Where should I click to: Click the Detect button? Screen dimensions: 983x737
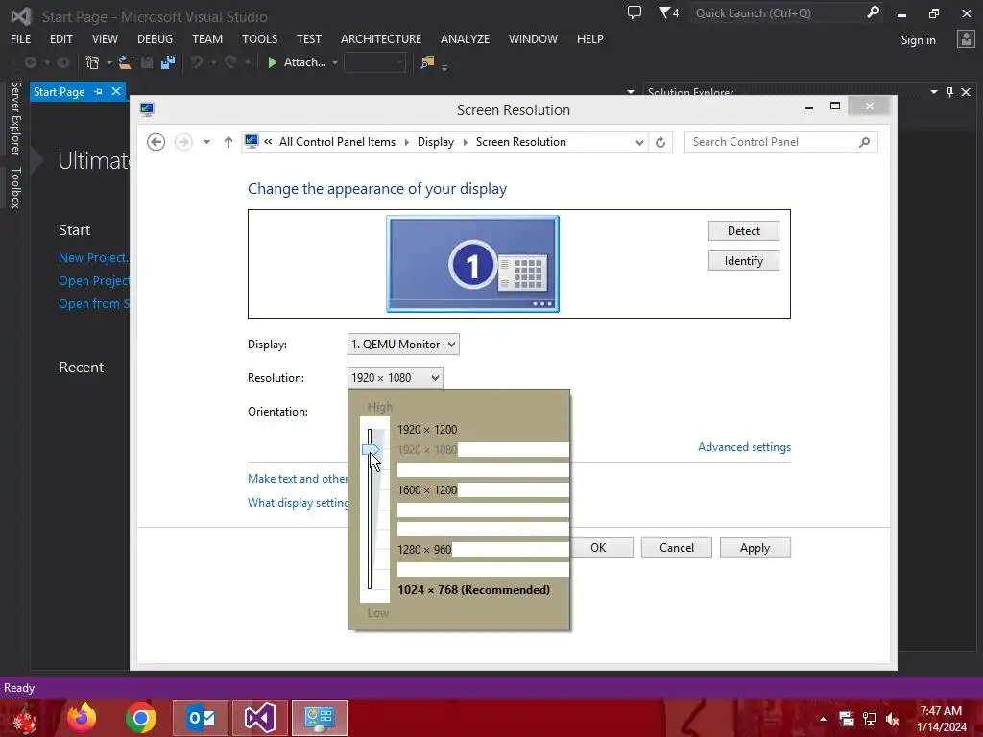click(x=744, y=230)
